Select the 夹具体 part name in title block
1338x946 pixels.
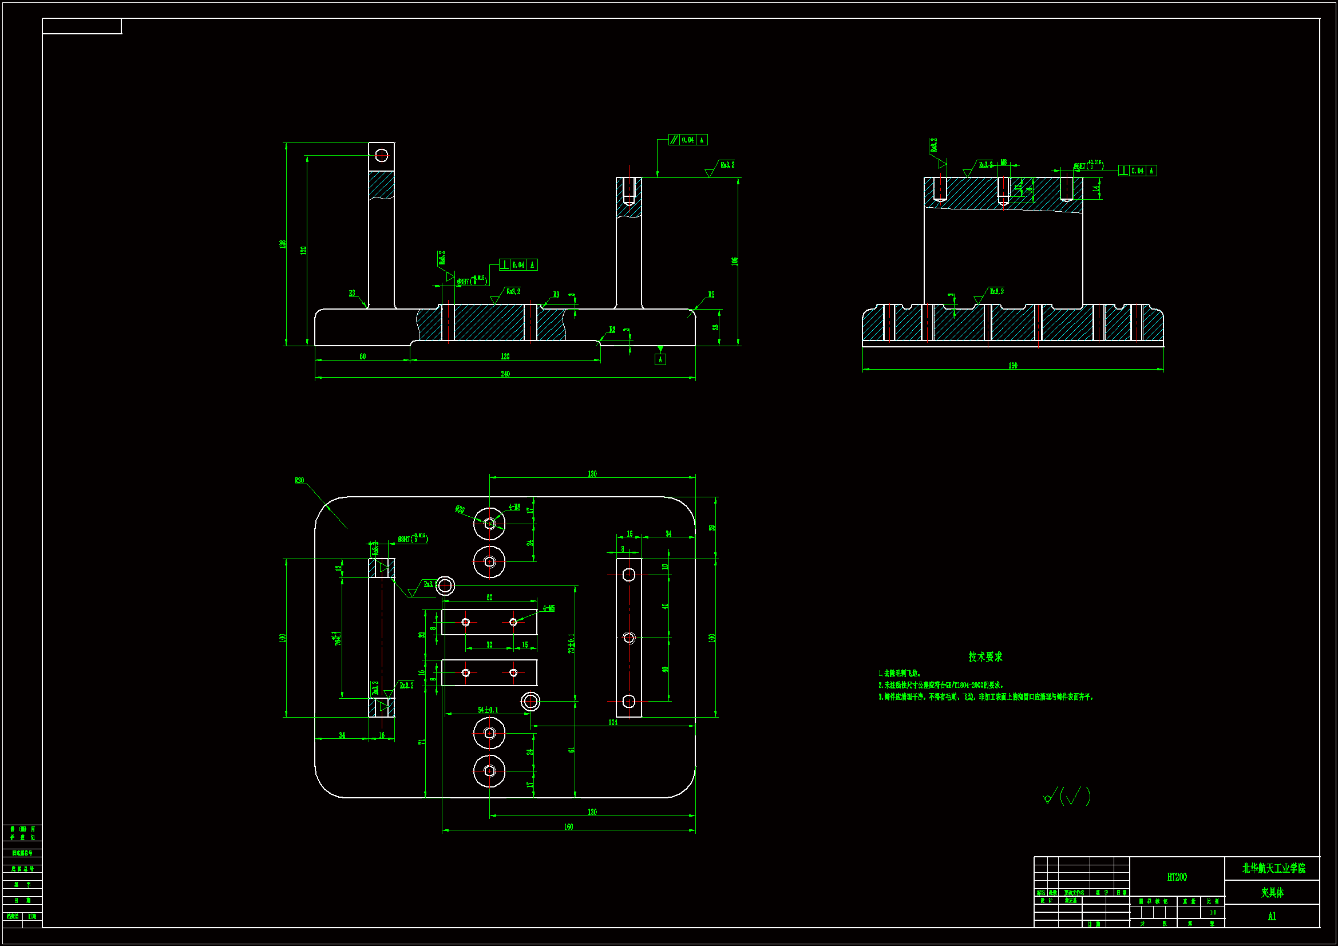tap(1272, 892)
